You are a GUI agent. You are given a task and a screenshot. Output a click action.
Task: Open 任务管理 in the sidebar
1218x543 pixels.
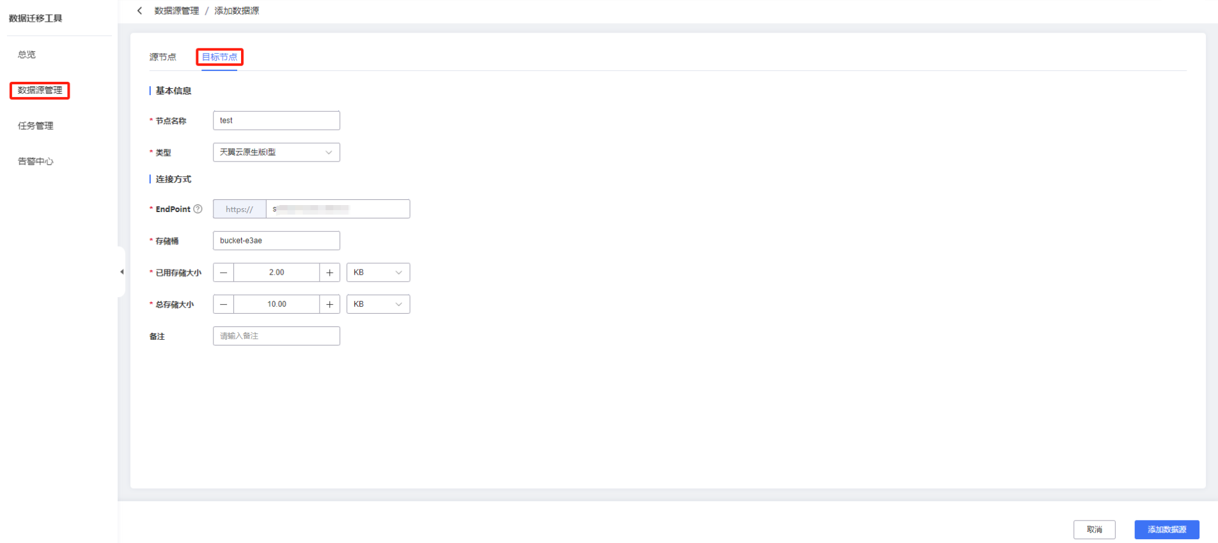[36, 126]
